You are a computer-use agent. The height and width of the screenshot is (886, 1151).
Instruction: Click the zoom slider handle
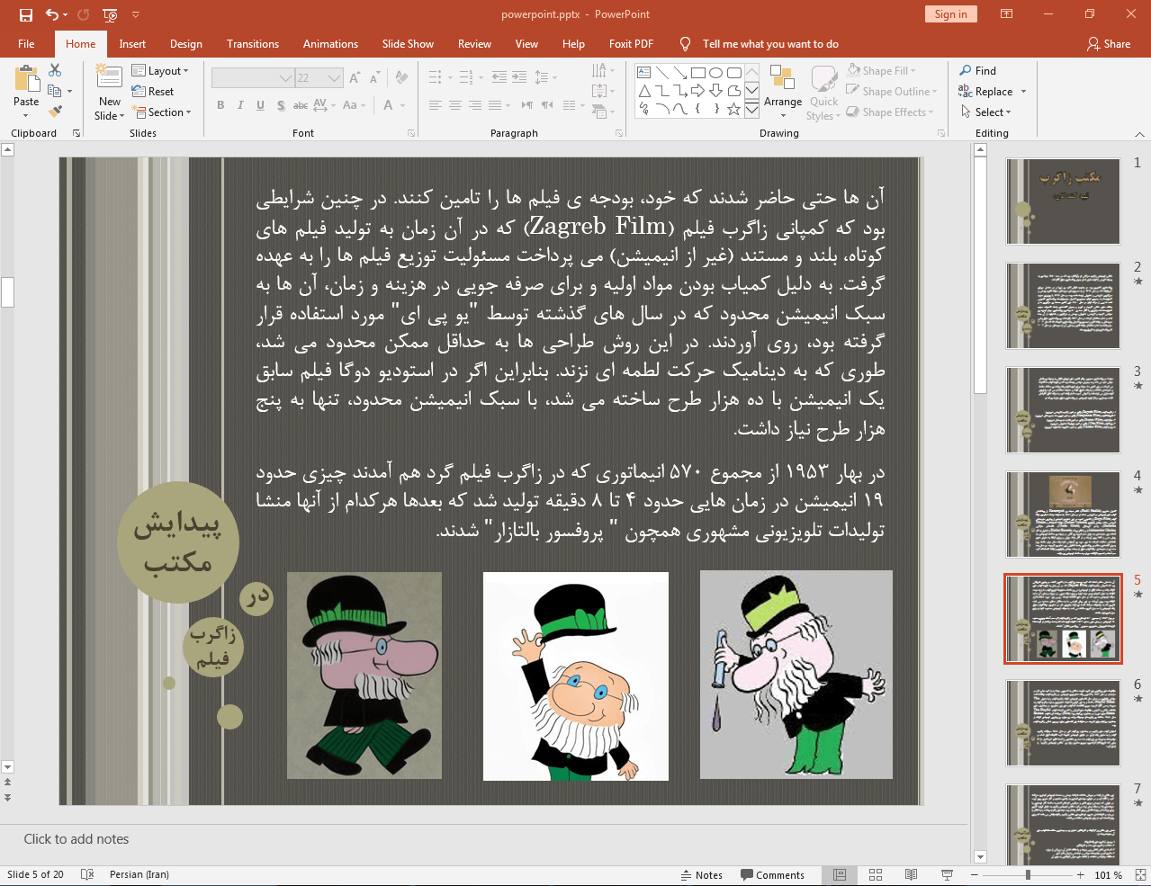click(1028, 874)
